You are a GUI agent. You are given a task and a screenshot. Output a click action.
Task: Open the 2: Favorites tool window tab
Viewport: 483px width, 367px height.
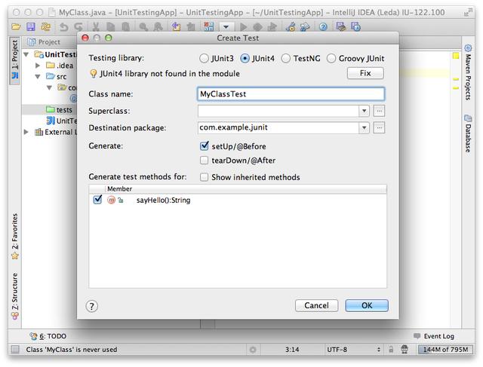(x=15, y=237)
